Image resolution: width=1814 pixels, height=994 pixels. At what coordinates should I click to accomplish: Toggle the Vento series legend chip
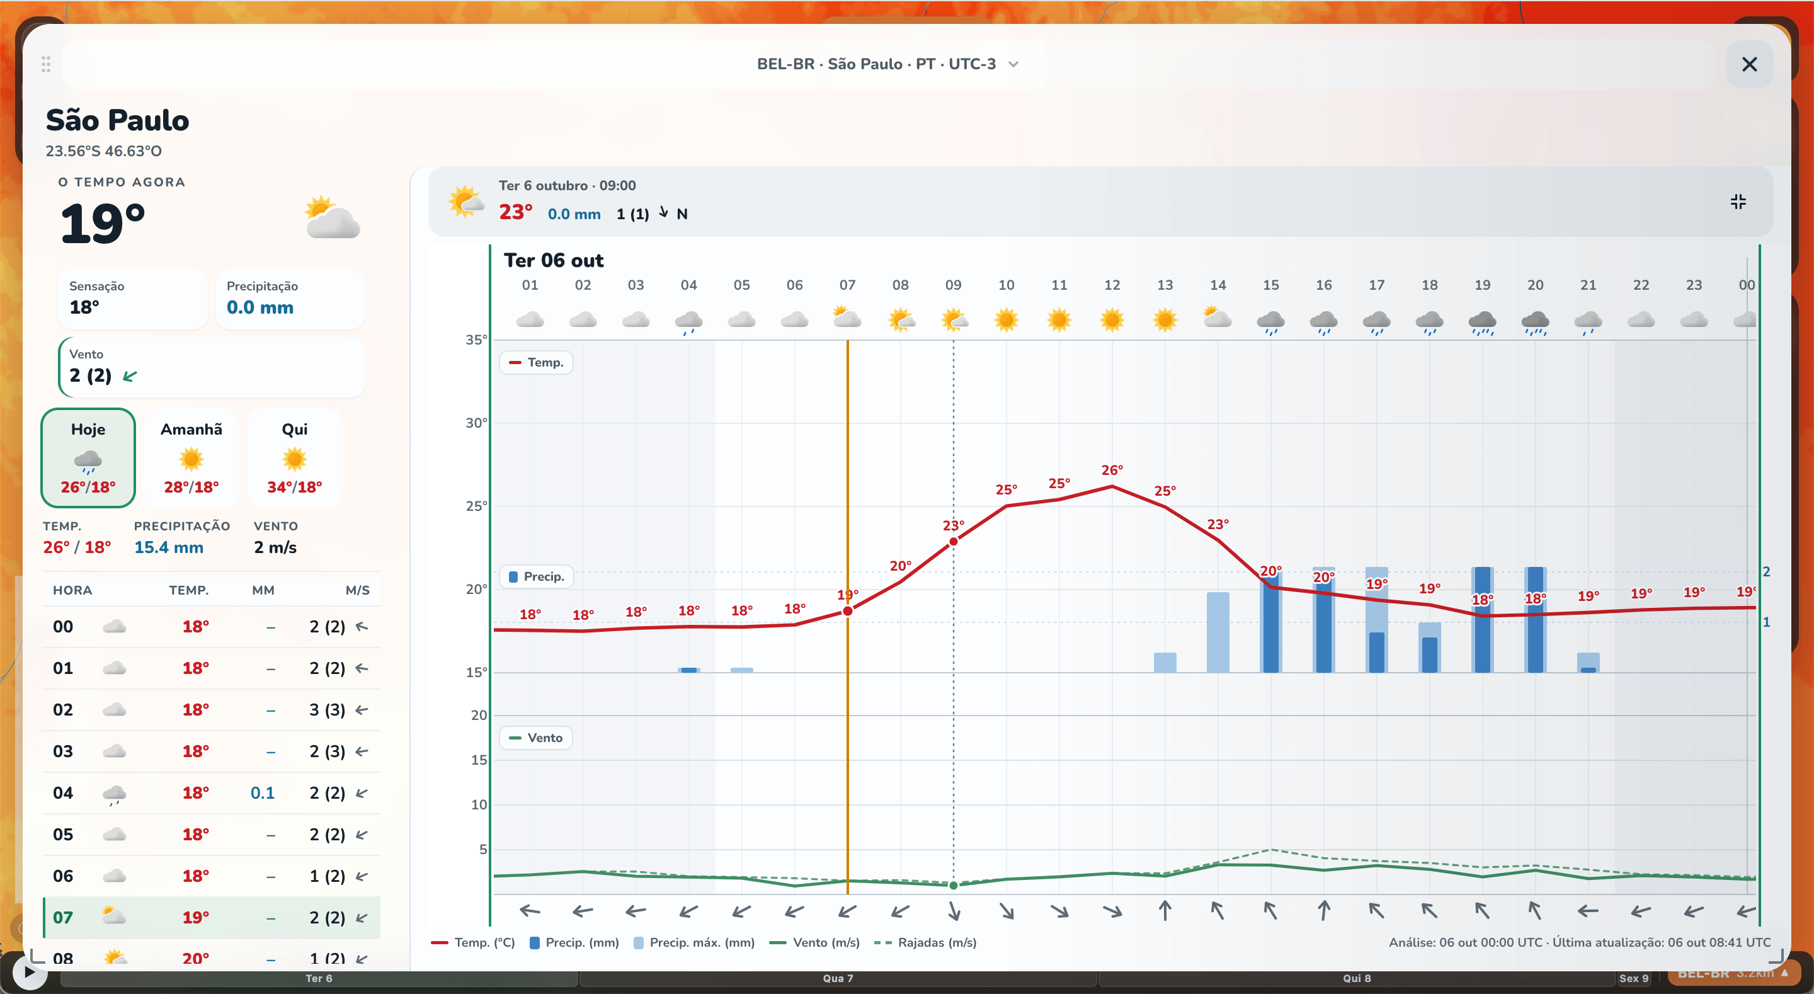coord(536,738)
